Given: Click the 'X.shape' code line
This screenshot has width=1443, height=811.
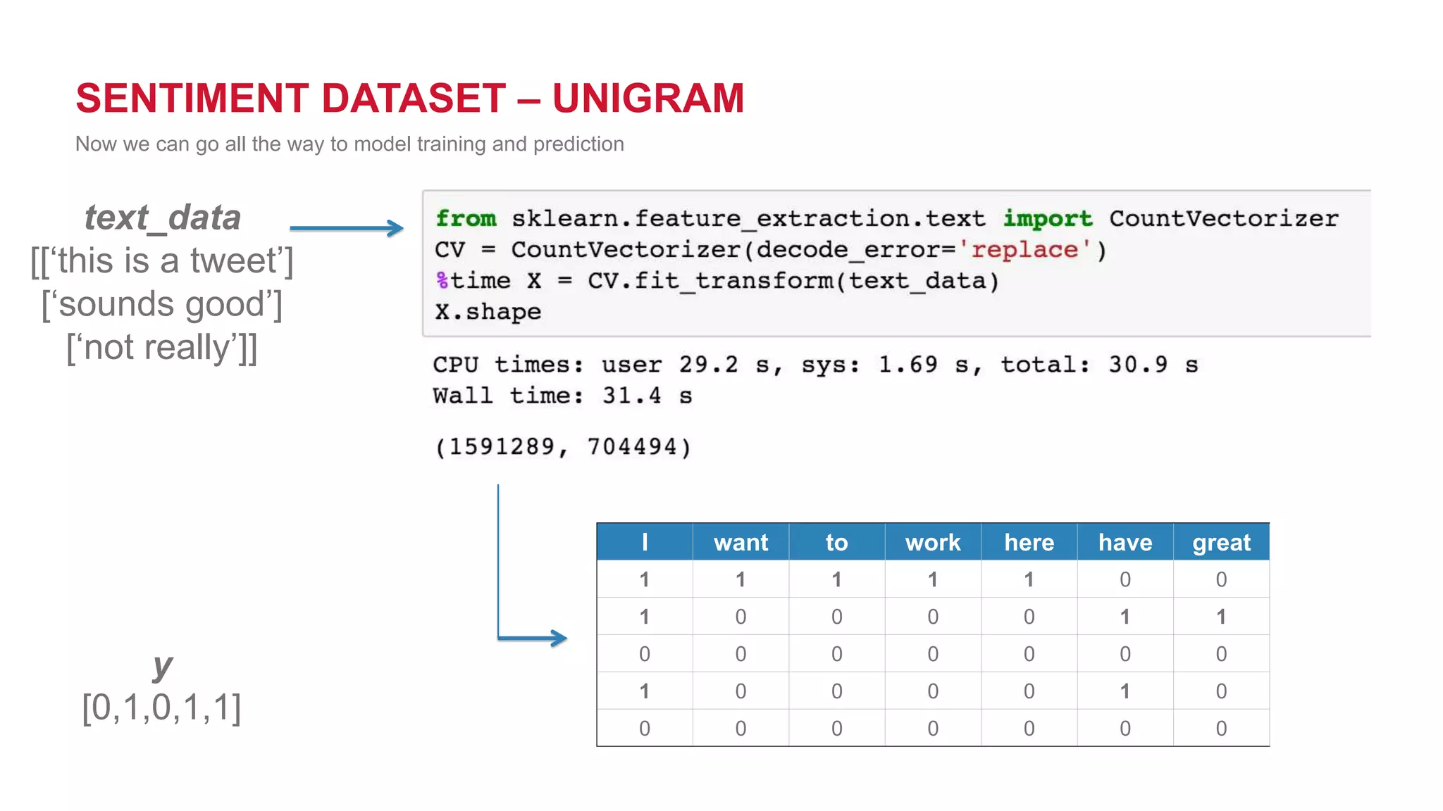Looking at the screenshot, I should [488, 312].
